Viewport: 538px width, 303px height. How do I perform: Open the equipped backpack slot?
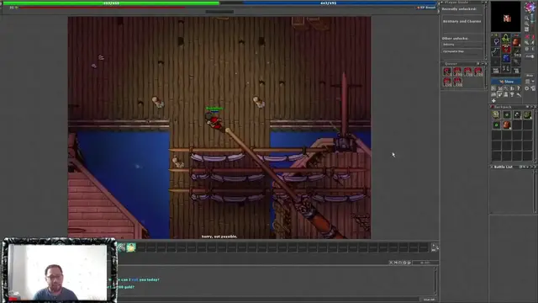pos(515,42)
